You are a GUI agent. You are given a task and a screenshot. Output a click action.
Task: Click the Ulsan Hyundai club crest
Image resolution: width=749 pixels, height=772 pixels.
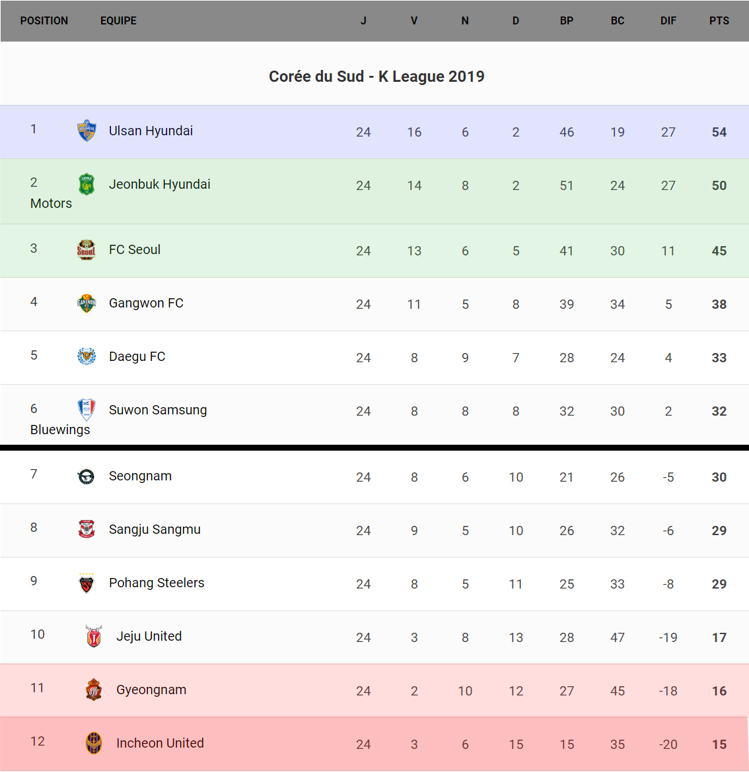(x=87, y=131)
